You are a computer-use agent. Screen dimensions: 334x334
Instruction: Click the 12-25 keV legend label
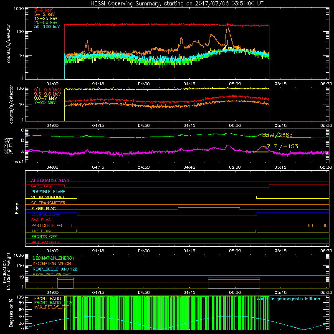tap(46, 18)
